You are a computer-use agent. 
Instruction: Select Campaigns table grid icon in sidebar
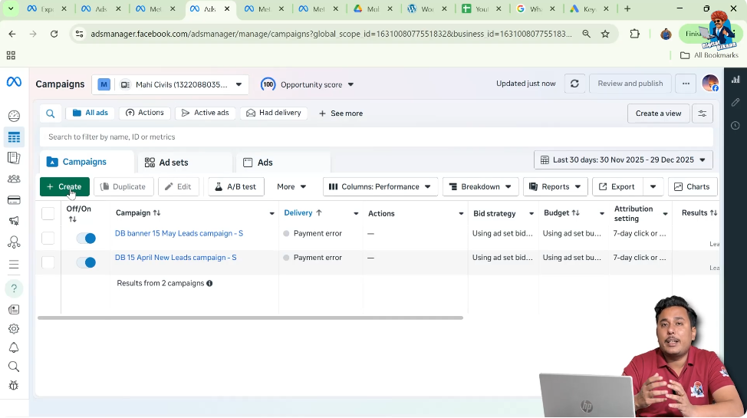14,137
